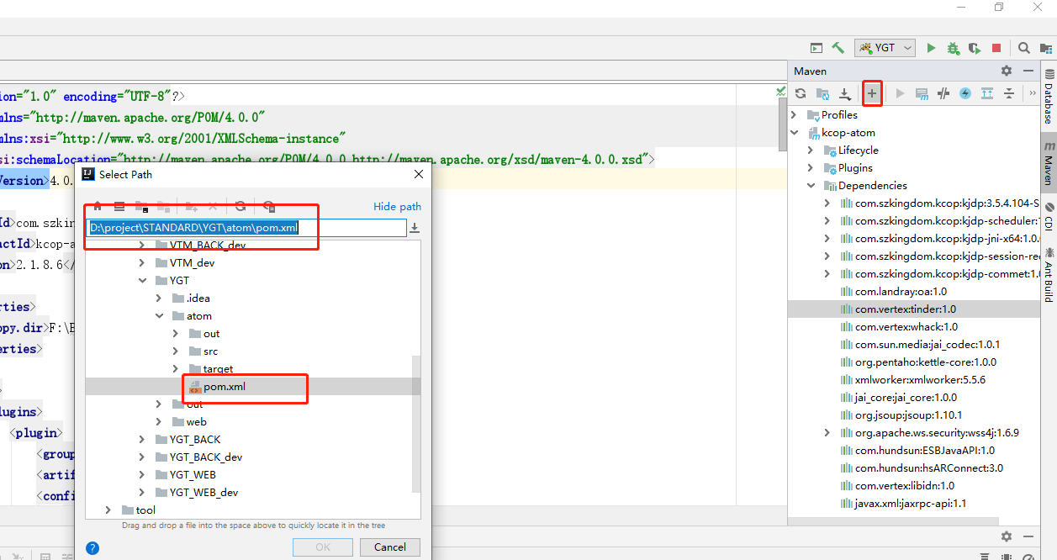
Task: Expand the YGT_BACK folder
Action: click(142, 439)
